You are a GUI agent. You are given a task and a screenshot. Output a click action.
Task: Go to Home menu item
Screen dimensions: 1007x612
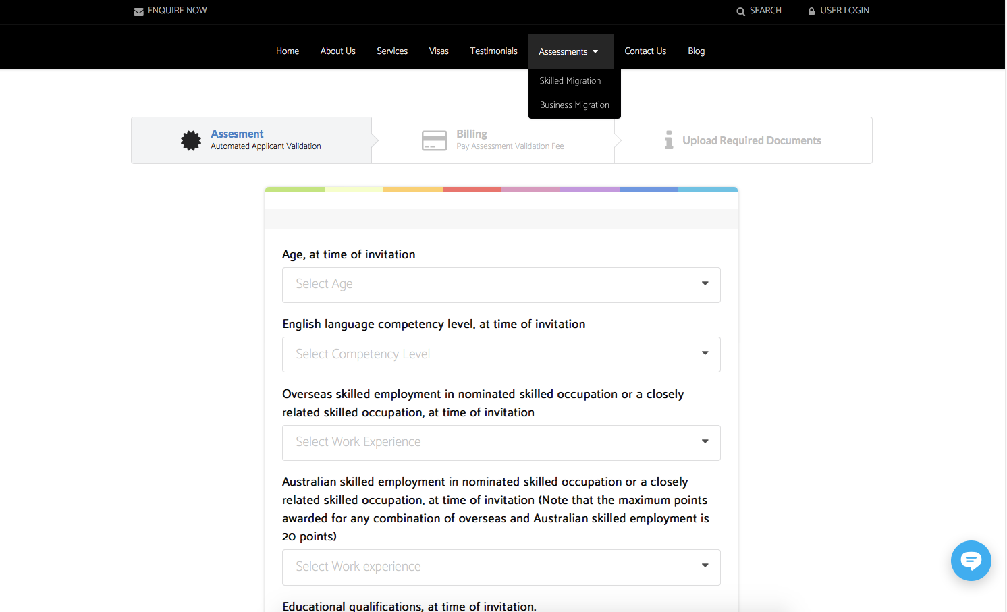coord(288,51)
